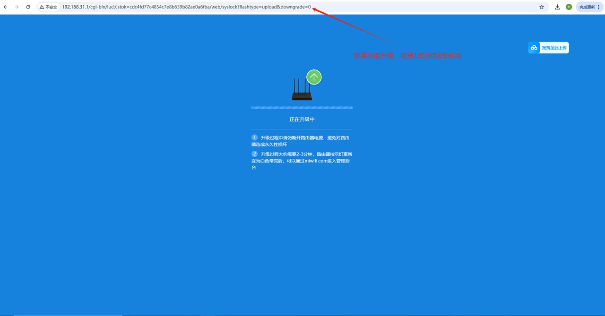Click the number 2 step badge
The height and width of the screenshot is (316, 605).
pyautogui.click(x=254, y=154)
